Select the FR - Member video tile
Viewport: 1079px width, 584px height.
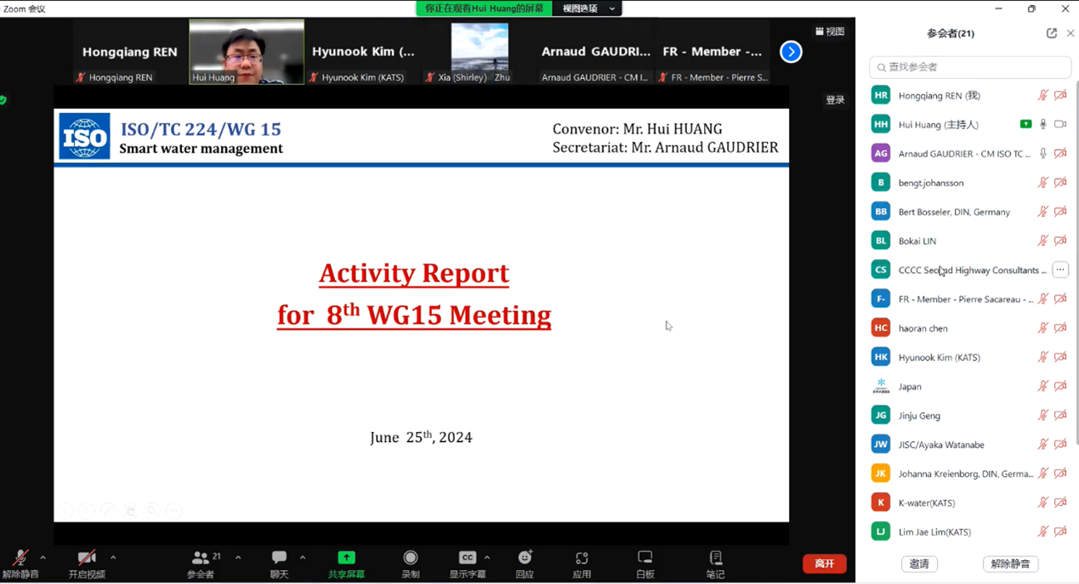coord(713,52)
